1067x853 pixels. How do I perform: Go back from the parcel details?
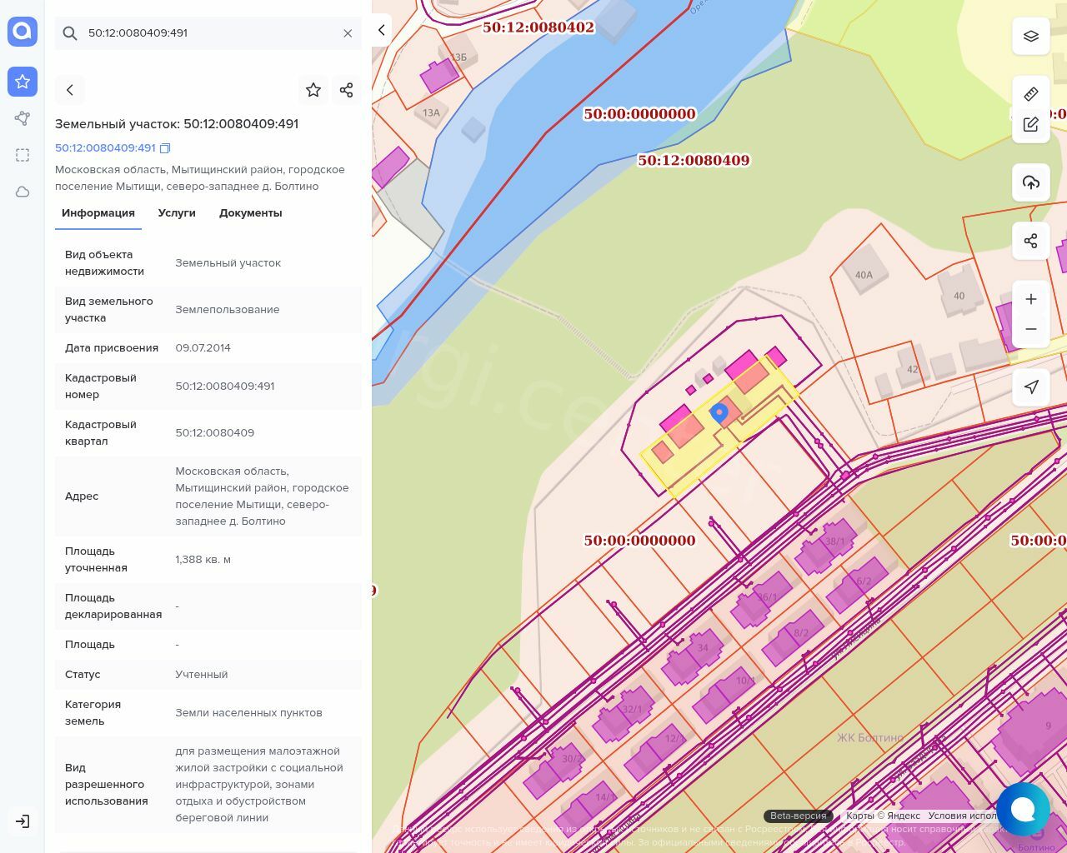pos(70,90)
